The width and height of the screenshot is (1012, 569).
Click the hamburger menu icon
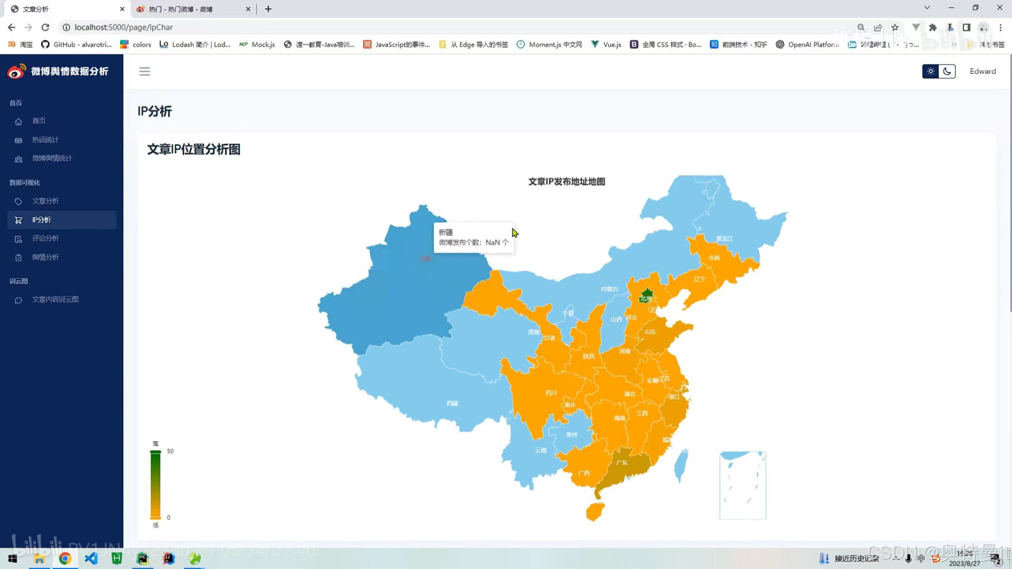pos(145,71)
